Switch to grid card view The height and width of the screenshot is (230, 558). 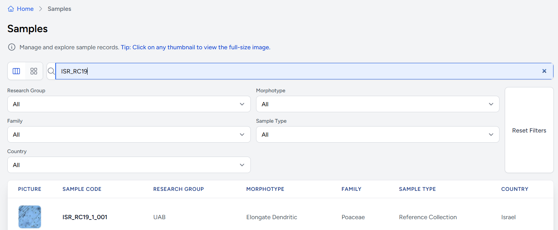[x=34, y=71]
